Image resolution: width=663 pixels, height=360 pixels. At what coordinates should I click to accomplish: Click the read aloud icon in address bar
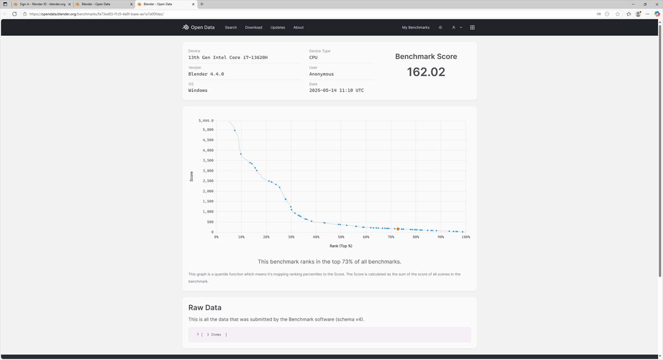tap(599, 14)
